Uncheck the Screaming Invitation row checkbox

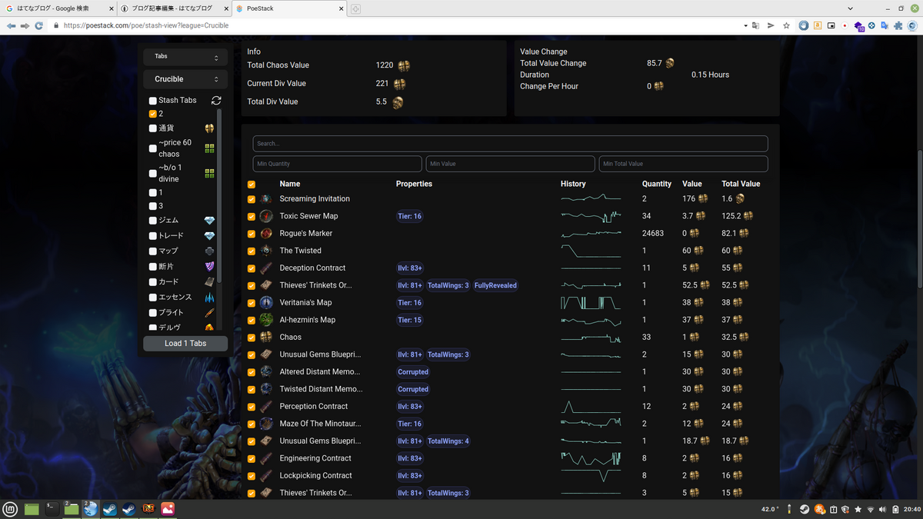pos(252,199)
